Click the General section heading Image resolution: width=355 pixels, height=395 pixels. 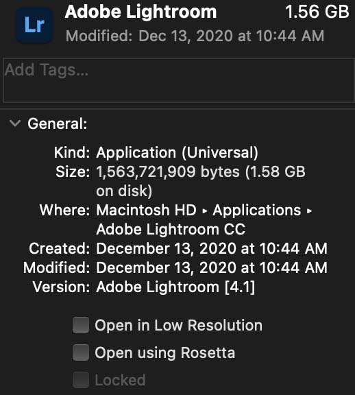[x=58, y=123]
